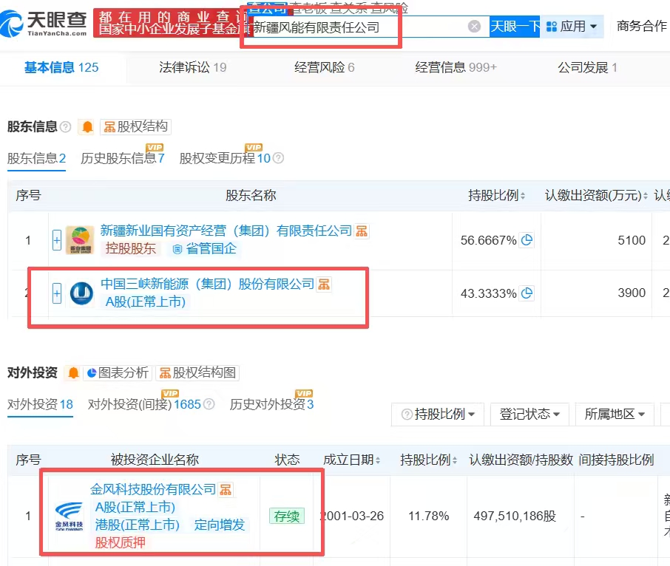Select 对外投资(间接) 1685 sub-tab
The width and height of the screenshot is (670, 566).
point(144,404)
